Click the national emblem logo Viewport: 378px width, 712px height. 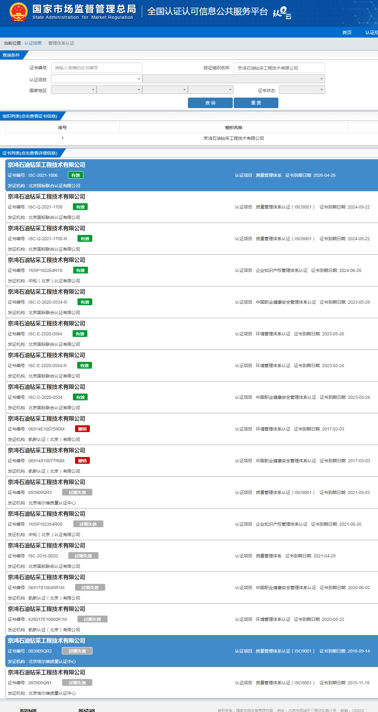pyautogui.click(x=18, y=12)
